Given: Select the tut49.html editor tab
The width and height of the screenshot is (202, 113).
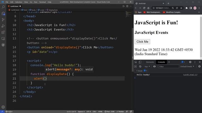Looking at the screenshot, I should pos(14,6).
